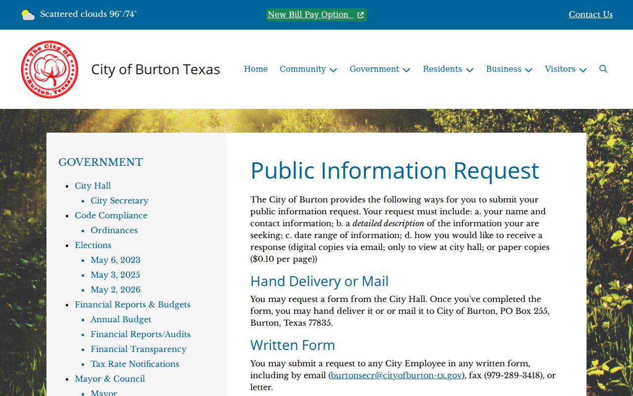The height and width of the screenshot is (396, 633).
Task: Expand the Business menu chevron
Action: coord(529,70)
